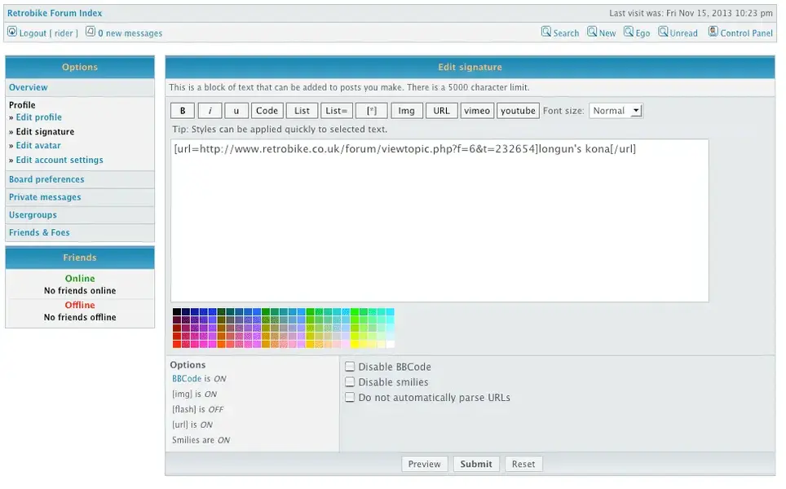Image resolution: width=786 pixels, height=489 pixels.
Task: Click the new messages icon
Action: 91,33
